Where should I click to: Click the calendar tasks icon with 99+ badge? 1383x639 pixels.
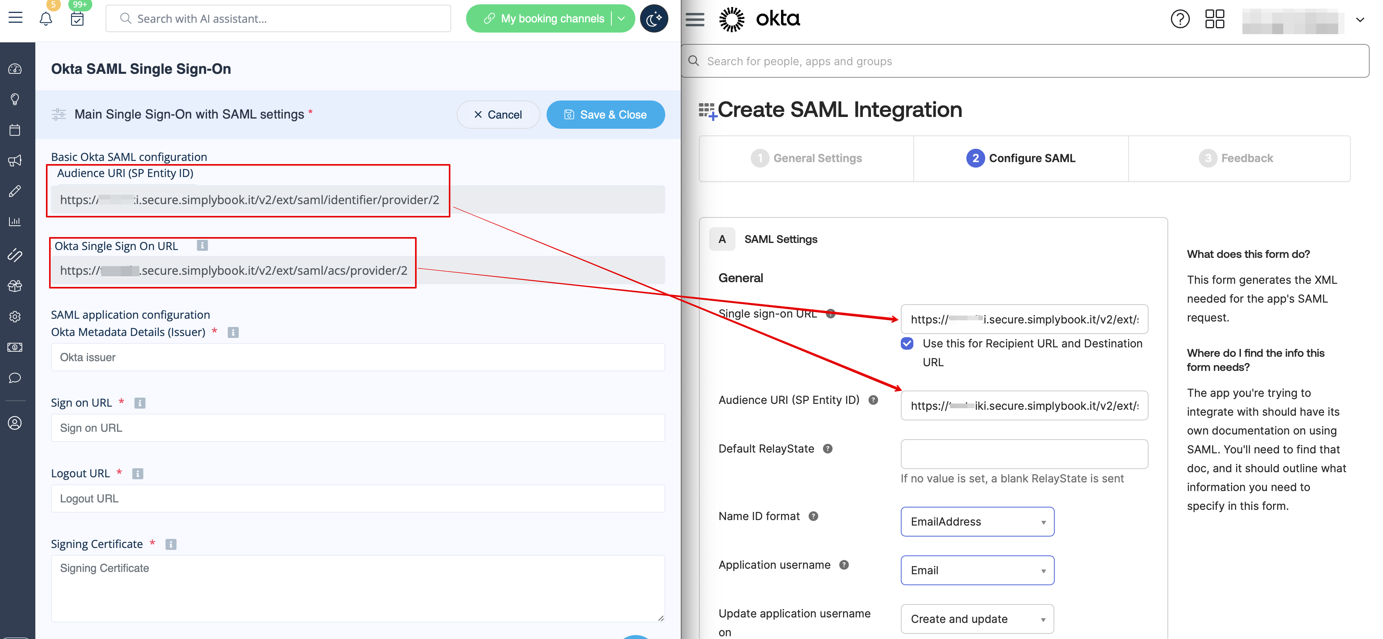coord(77,19)
